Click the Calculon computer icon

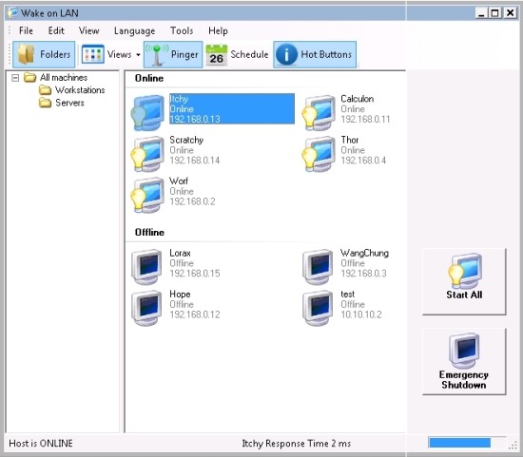[319, 112]
